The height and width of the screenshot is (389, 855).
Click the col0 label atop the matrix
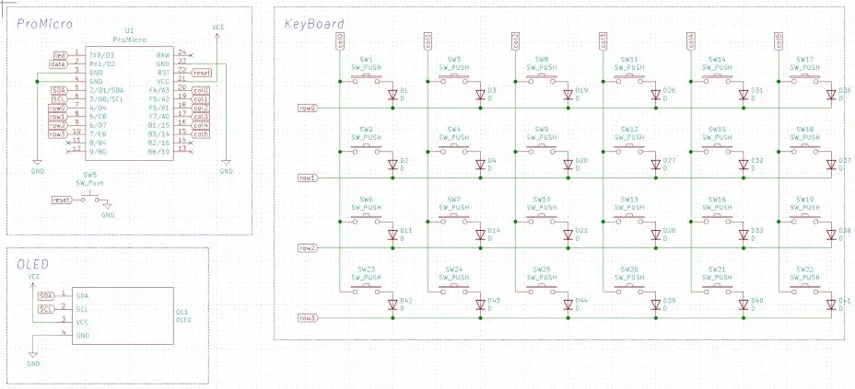pyautogui.click(x=340, y=40)
